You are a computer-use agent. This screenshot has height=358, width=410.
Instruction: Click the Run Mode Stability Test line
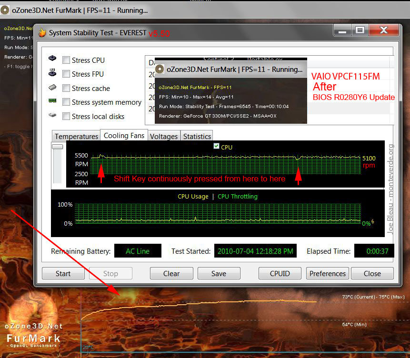point(224,107)
